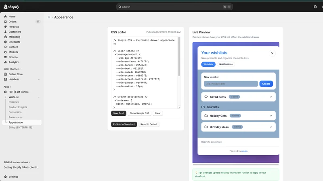Click the Shopify logo
The image size is (323, 181).
[x=11, y=7]
